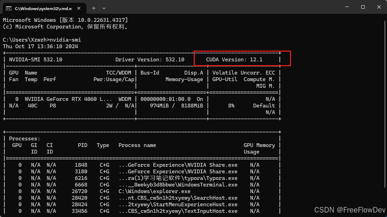Click the "WDDM" driver model value

(x=124, y=99)
